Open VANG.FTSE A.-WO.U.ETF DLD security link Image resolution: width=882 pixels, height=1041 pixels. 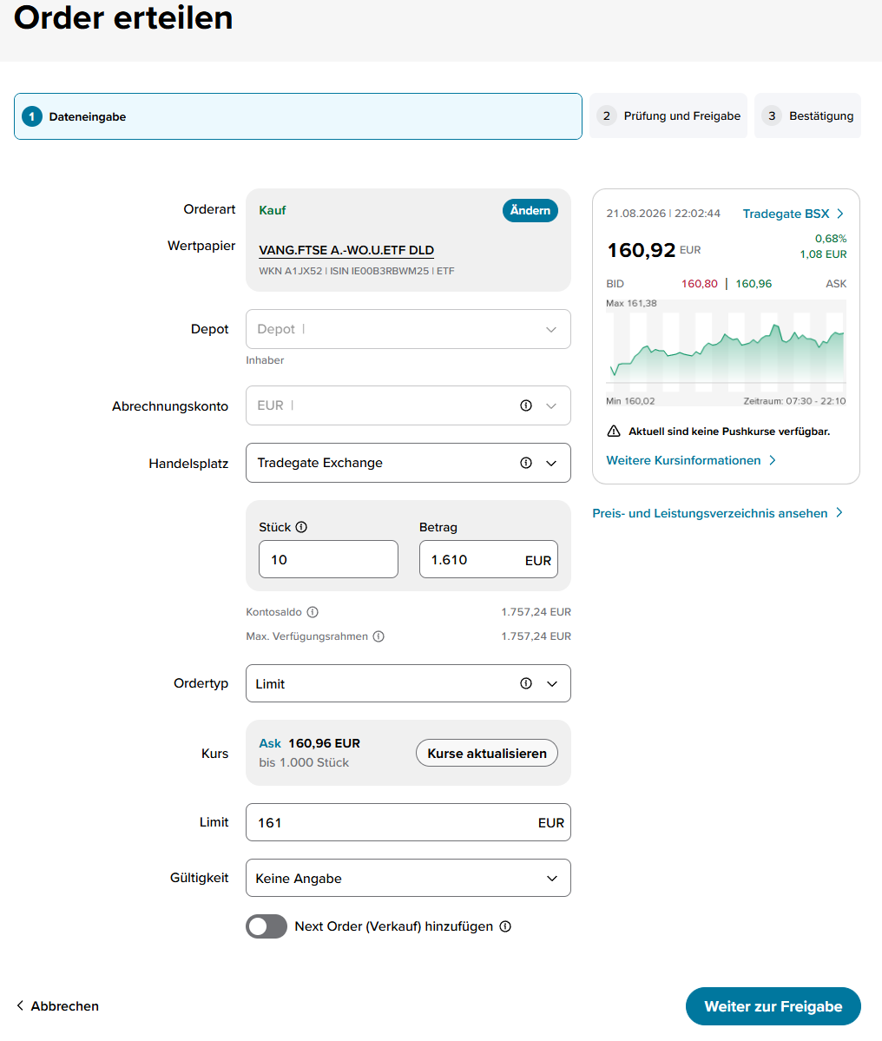(x=346, y=250)
